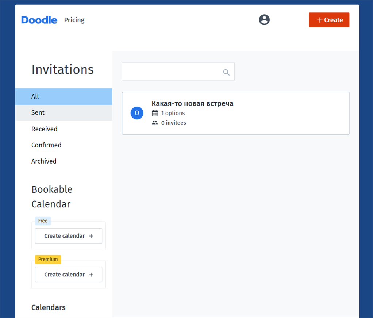Show Received invitations

(x=45, y=129)
